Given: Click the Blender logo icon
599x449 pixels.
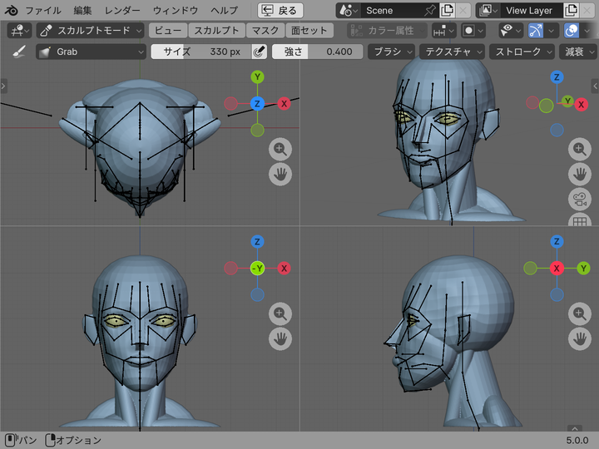Looking at the screenshot, I should click(11, 10).
